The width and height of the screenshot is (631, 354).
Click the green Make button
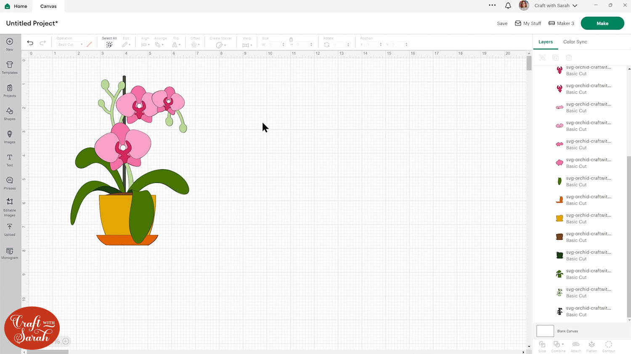click(602, 24)
